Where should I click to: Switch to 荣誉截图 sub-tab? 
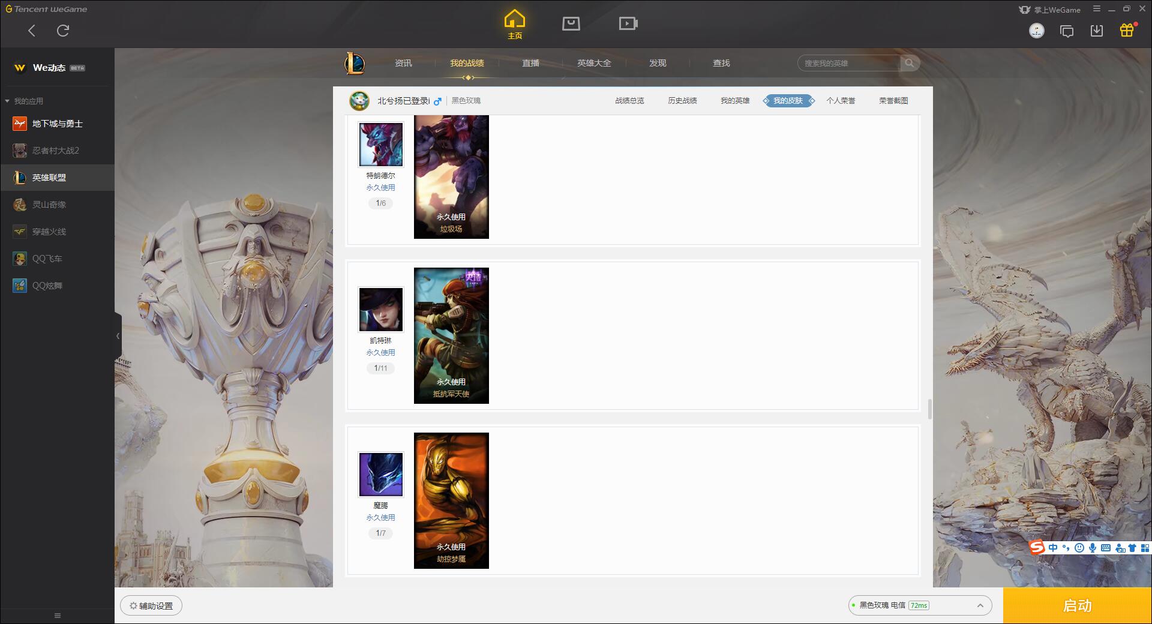coord(893,101)
